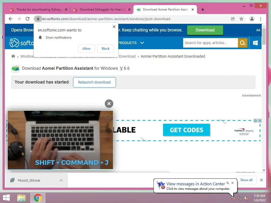Image resolution: width=271 pixels, height=203 pixels.
Task: Close the Download Aomei Partition Assistant tab
Action: point(193,10)
